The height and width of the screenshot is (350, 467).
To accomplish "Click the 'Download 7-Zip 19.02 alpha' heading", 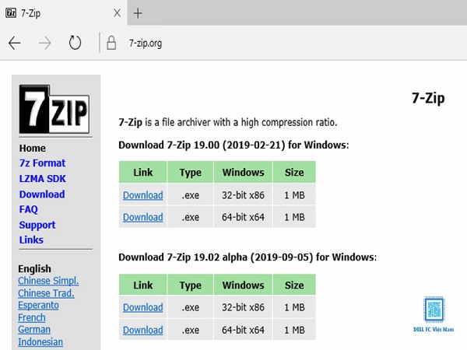I will (248, 257).
